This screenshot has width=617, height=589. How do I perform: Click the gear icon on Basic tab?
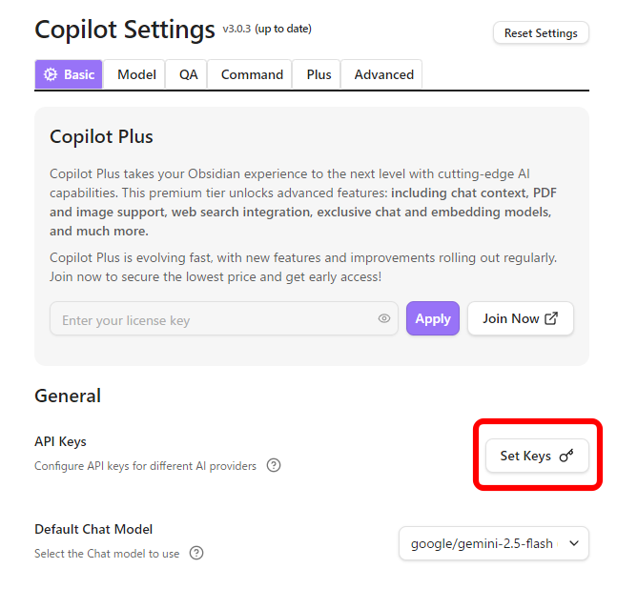(51, 74)
